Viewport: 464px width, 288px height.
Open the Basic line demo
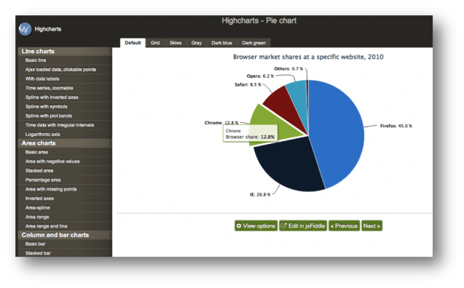click(65, 60)
